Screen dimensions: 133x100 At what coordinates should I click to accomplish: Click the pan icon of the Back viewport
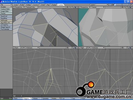(x=67, y=48)
